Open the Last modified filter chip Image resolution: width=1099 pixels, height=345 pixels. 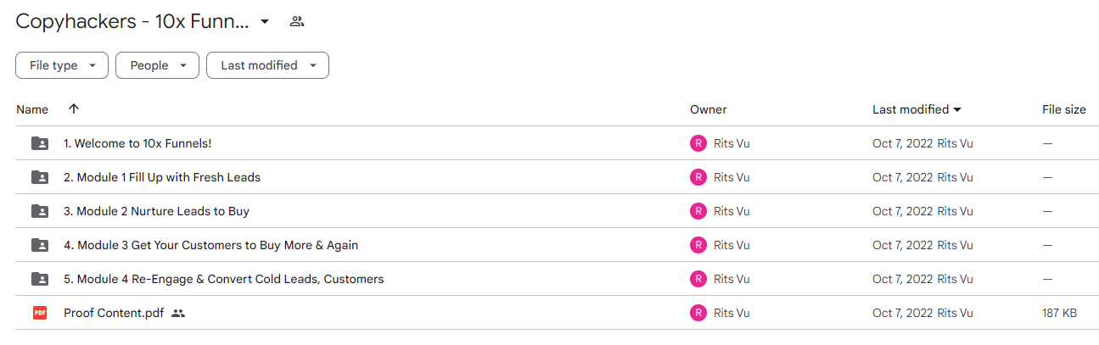tap(267, 65)
